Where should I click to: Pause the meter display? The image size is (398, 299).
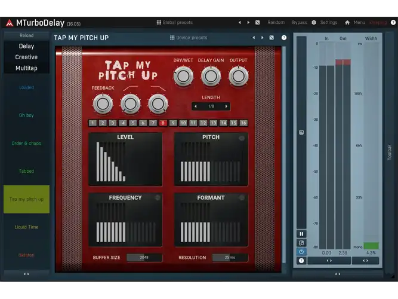(x=301, y=234)
